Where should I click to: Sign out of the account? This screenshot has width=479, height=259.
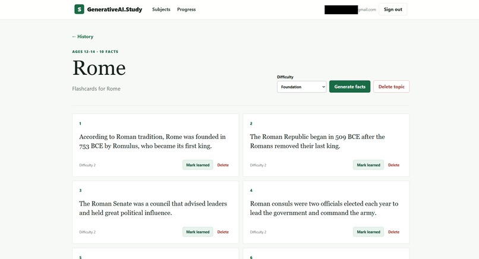pos(393,10)
